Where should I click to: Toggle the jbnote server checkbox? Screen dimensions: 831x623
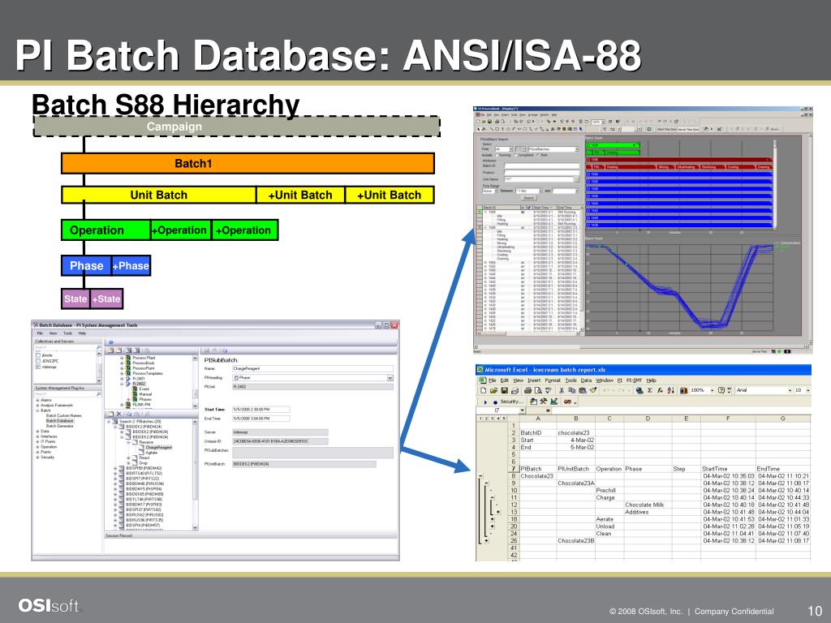(37, 355)
